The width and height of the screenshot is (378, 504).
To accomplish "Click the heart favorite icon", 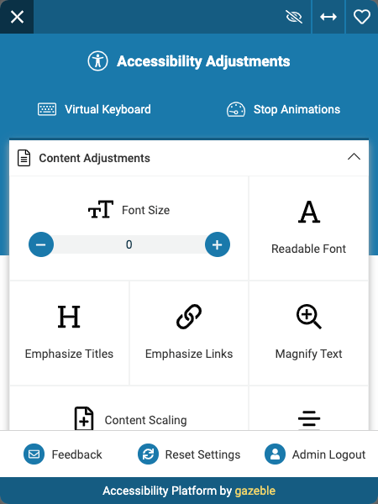I will 362,17.
